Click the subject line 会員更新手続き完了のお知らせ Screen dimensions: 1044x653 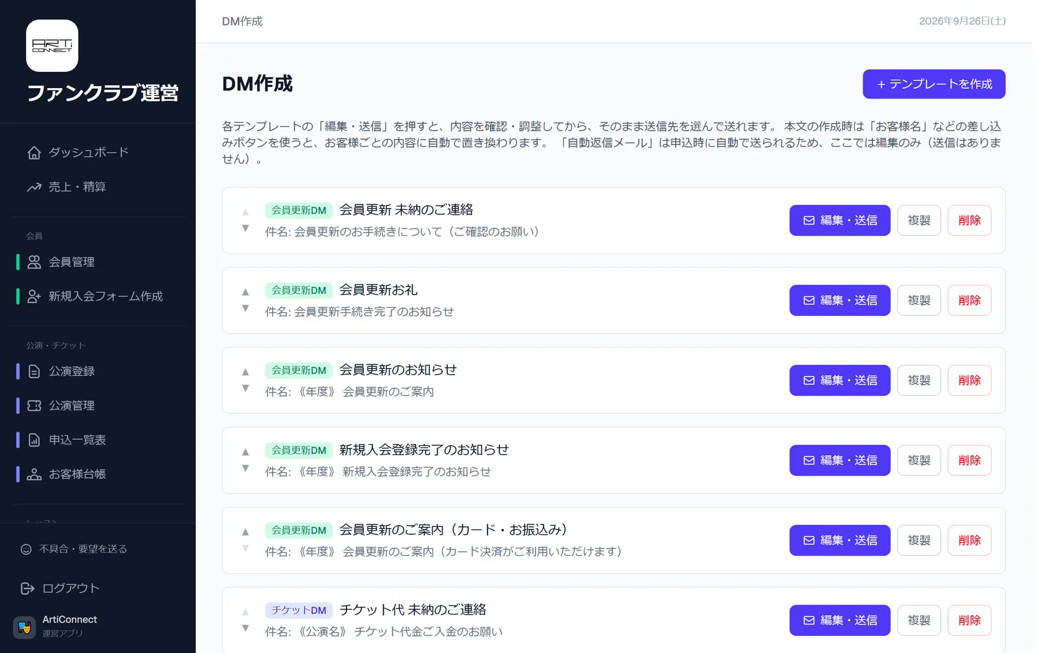pos(374,312)
